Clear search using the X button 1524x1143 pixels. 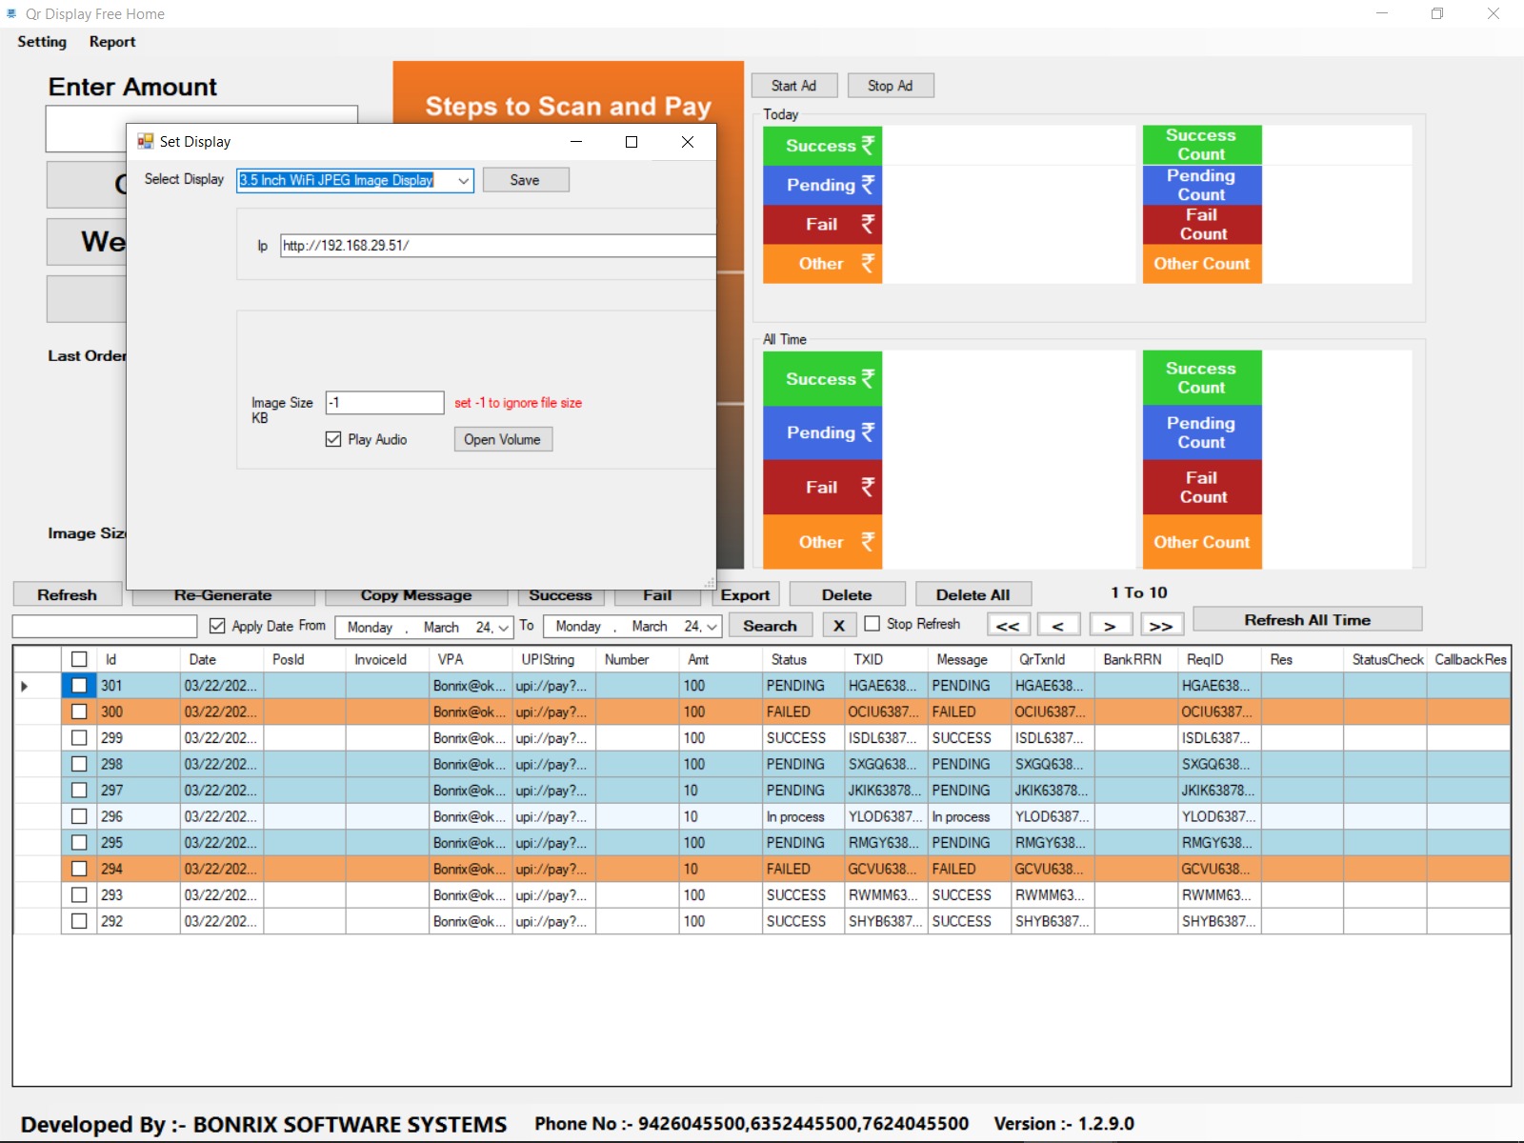click(x=838, y=626)
